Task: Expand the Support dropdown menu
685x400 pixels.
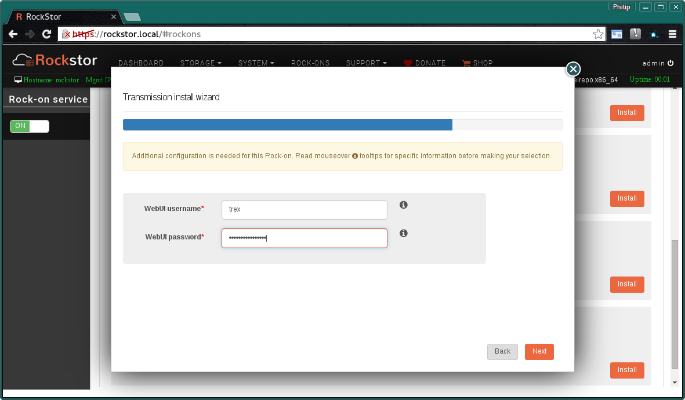Action: (x=367, y=63)
